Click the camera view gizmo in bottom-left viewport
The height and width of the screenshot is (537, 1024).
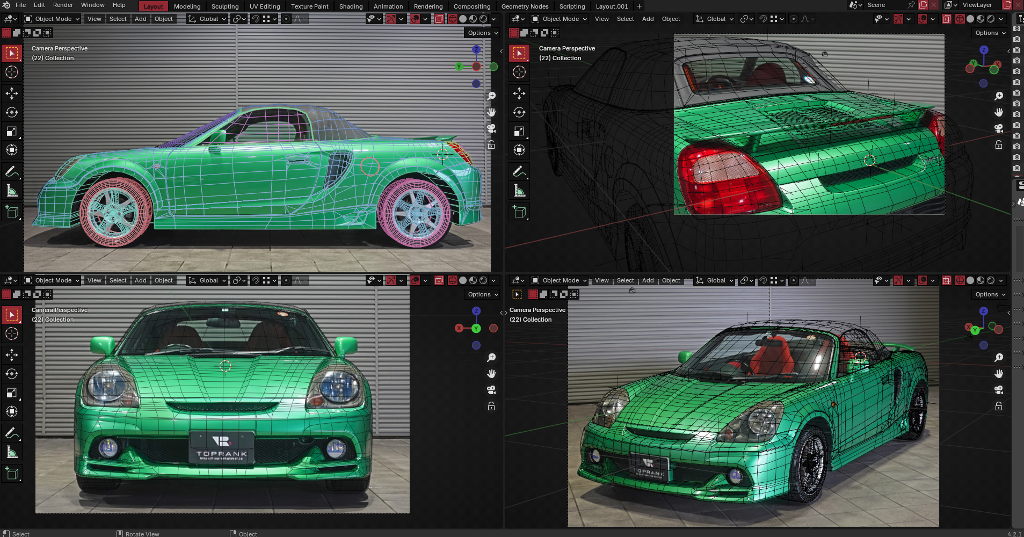tap(491, 390)
